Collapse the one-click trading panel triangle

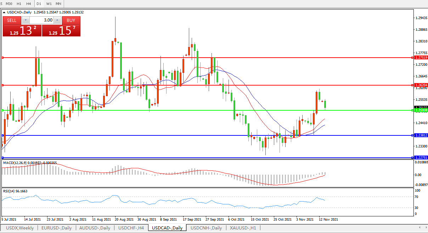click(x=4, y=12)
